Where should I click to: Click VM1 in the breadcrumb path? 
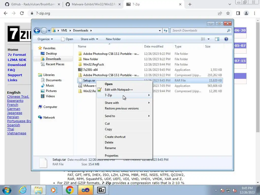tap(64, 30)
